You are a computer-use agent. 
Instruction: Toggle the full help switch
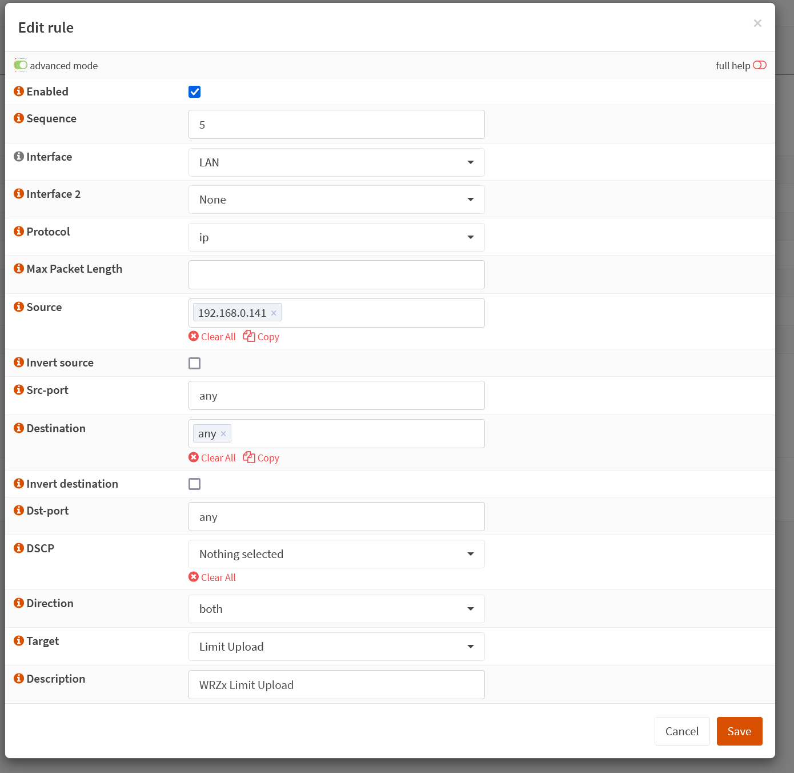(760, 65)
